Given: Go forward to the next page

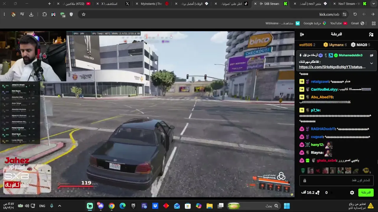Looking at the screenshot, I should pos(364,14).
